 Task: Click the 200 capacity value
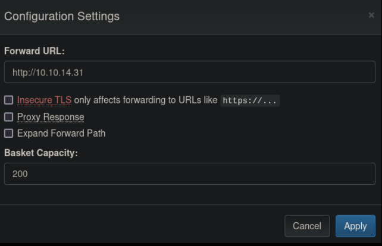(20, 174)
